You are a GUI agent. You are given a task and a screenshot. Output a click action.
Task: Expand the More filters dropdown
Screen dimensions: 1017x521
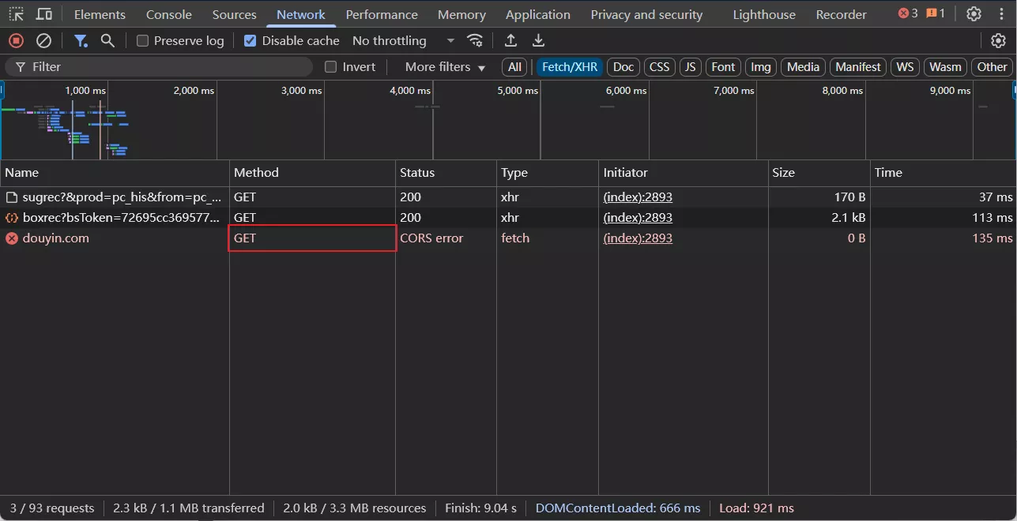[445, 67]
